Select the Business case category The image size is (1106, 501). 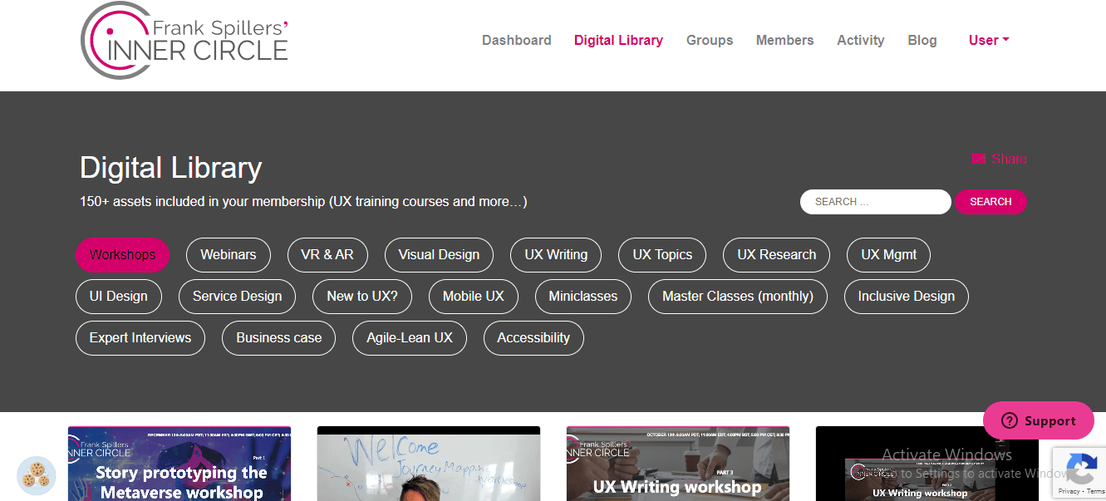[278, 338]
